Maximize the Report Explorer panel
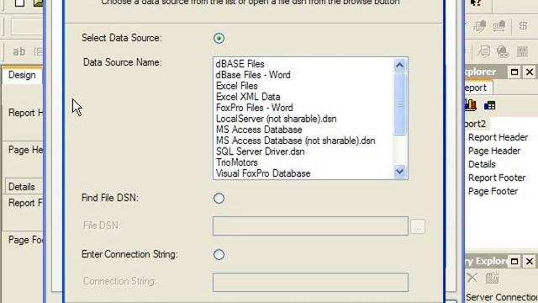The image size is (538, 303). click(514, 72)
